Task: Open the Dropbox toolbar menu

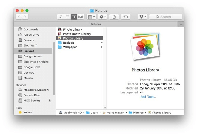Action: coord(143,17)
